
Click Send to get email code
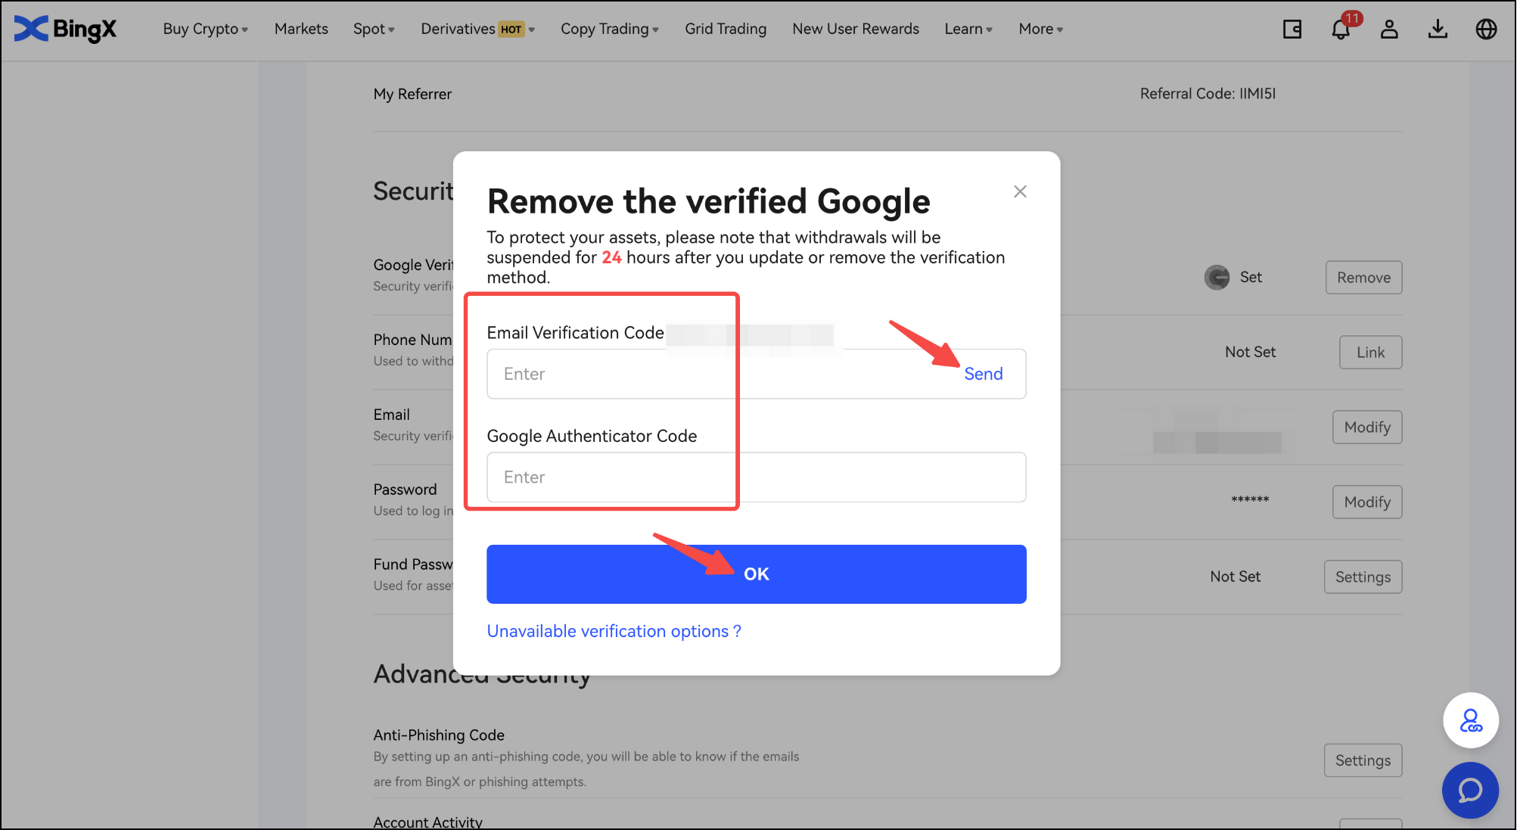click(983, 374)
